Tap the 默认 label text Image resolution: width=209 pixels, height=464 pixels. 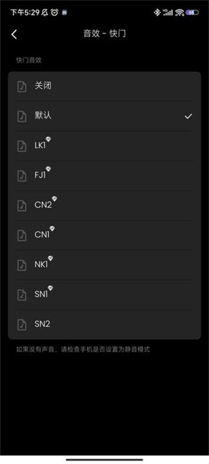click(x=43, y=115)
